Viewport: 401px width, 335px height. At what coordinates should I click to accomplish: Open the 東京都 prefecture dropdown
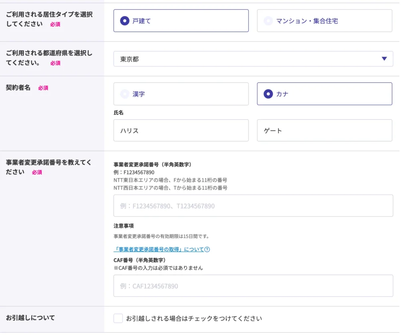point(253,59)
